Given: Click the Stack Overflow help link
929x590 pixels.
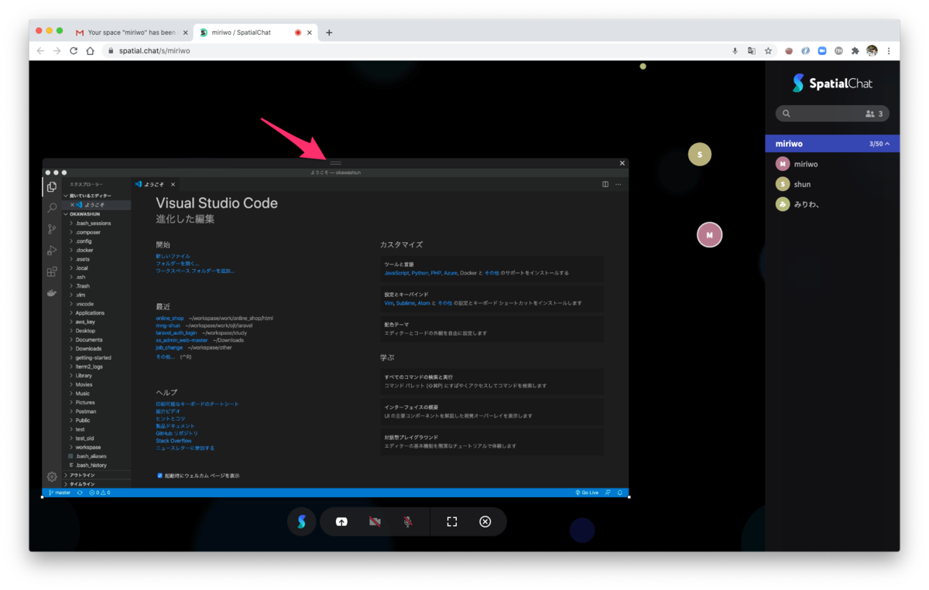Looking at the screenshot, I should point(173,441).
